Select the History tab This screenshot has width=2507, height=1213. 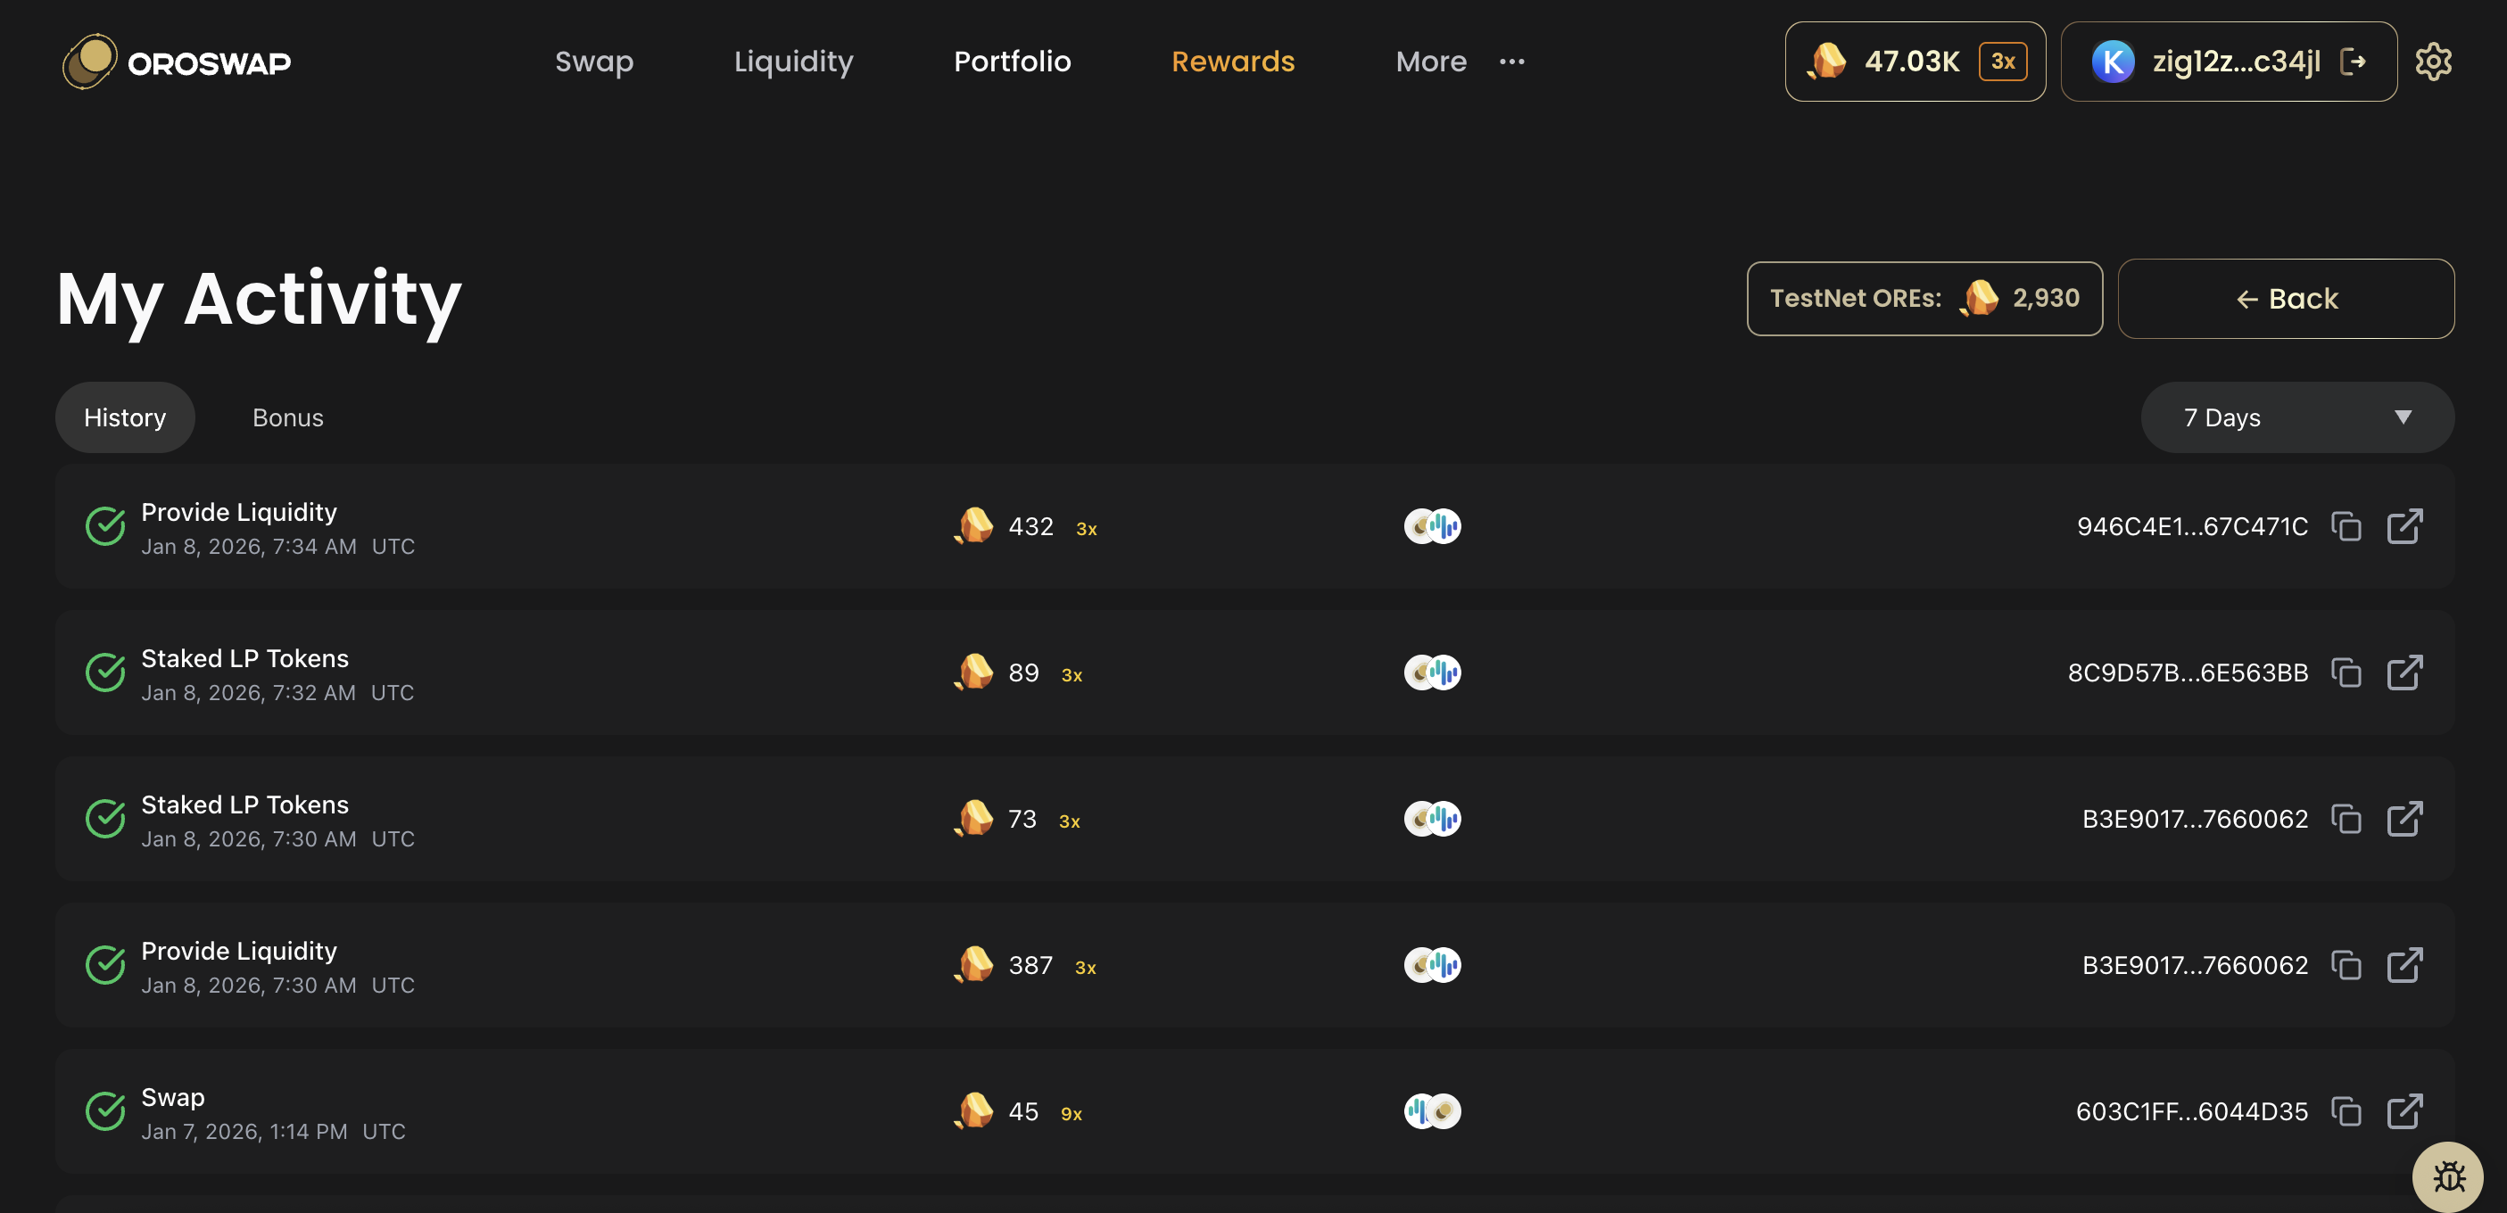125,417
